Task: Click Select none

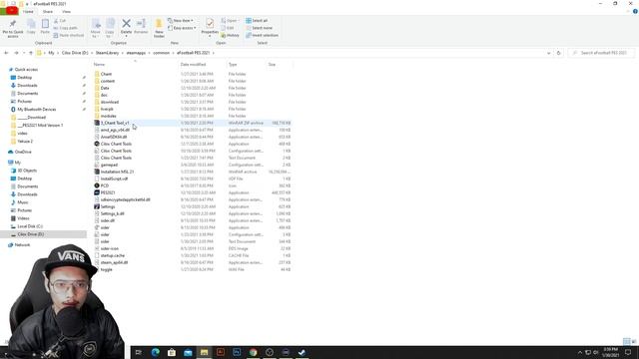Action: point(259,28)
